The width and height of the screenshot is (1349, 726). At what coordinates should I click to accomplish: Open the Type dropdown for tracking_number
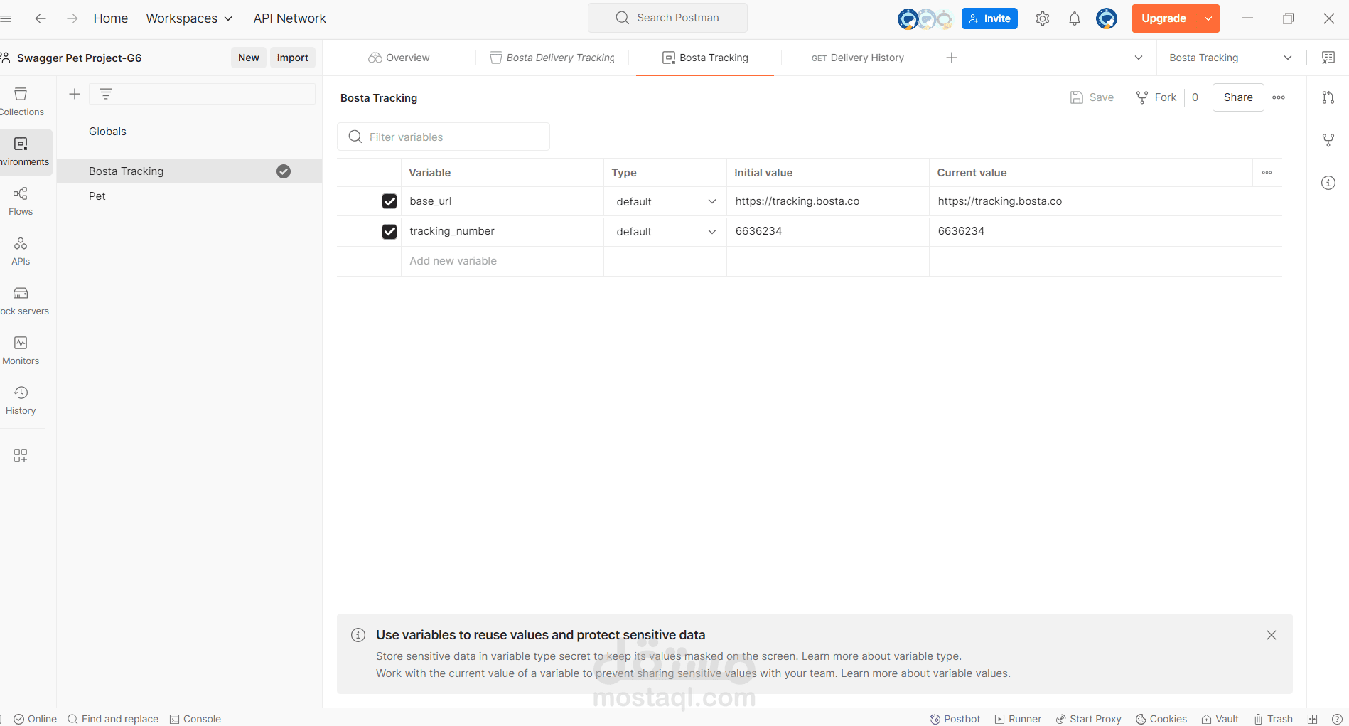click(x=665, y=232)
